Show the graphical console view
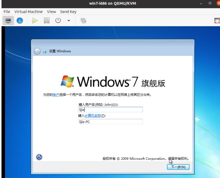The height and width of the screenshot is (178, 220). coord(8,21)
